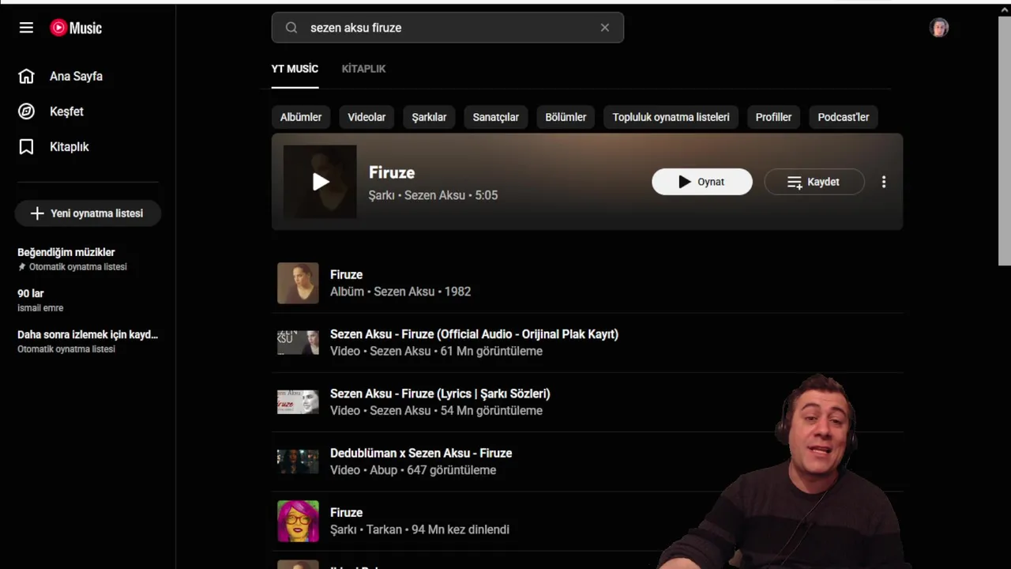The height and width of the screenshot is (569, 1011).
Task: Filter results by Sanatçılar
Action: [496, 117]
